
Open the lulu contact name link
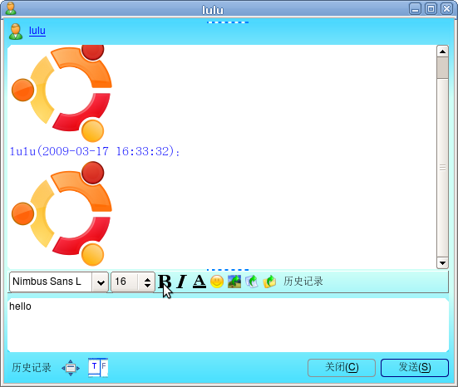tap(37, 31)
